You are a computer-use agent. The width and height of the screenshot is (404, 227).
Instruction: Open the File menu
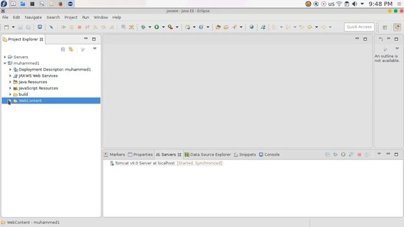(x=5, y=17)
